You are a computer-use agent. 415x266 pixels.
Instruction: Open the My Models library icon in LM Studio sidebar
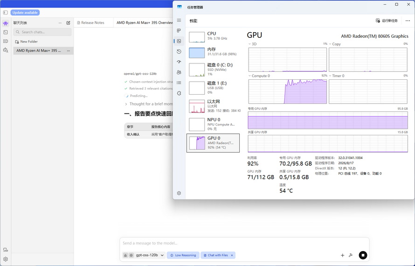(6, 41)
